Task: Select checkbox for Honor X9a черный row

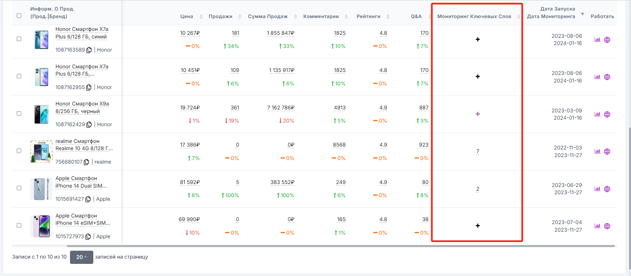Action: 19,113
